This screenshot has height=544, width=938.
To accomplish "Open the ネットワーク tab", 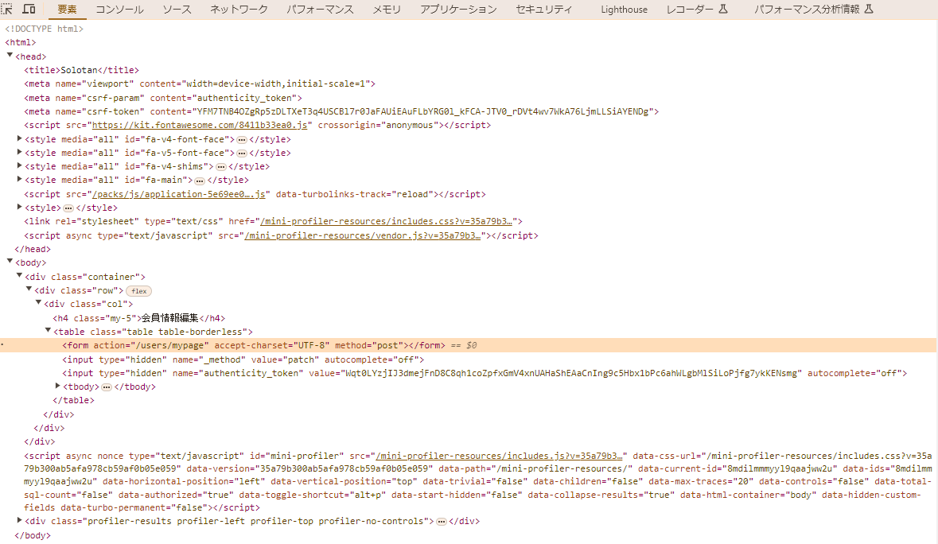I will pos(239,10).
